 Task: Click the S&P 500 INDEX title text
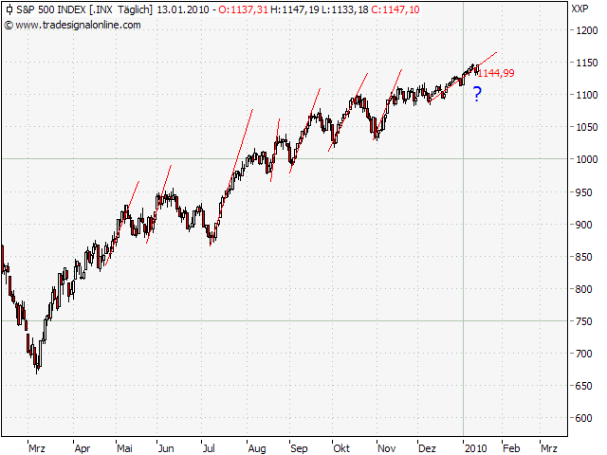tap(51, 9)
